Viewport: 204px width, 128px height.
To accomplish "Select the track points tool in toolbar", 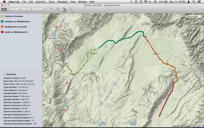I will (x=4, y=10).
